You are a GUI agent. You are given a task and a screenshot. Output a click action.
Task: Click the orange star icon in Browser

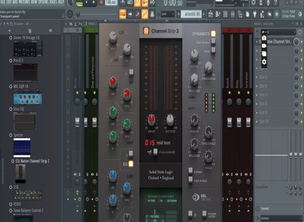click(9, 30)
